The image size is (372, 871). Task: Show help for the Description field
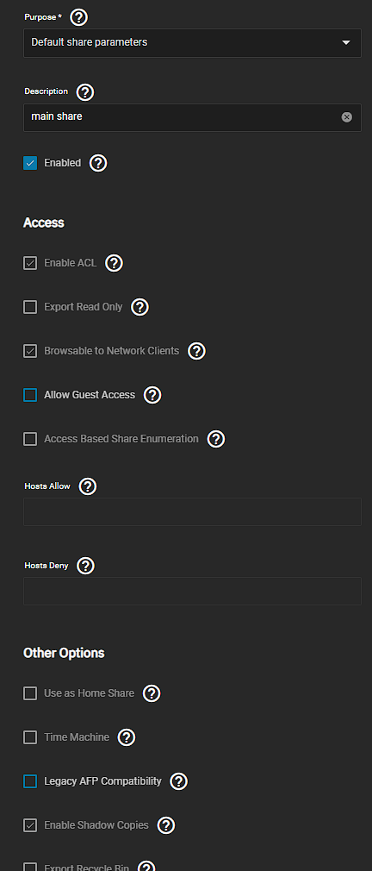(85, 91)
